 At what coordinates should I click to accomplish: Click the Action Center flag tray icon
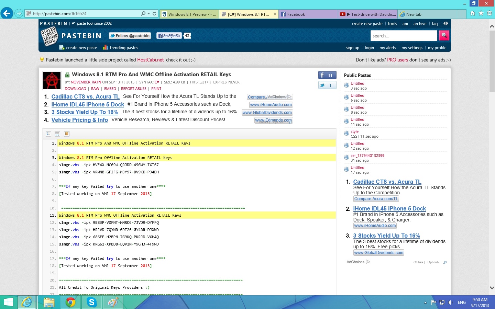click(433, 302)
